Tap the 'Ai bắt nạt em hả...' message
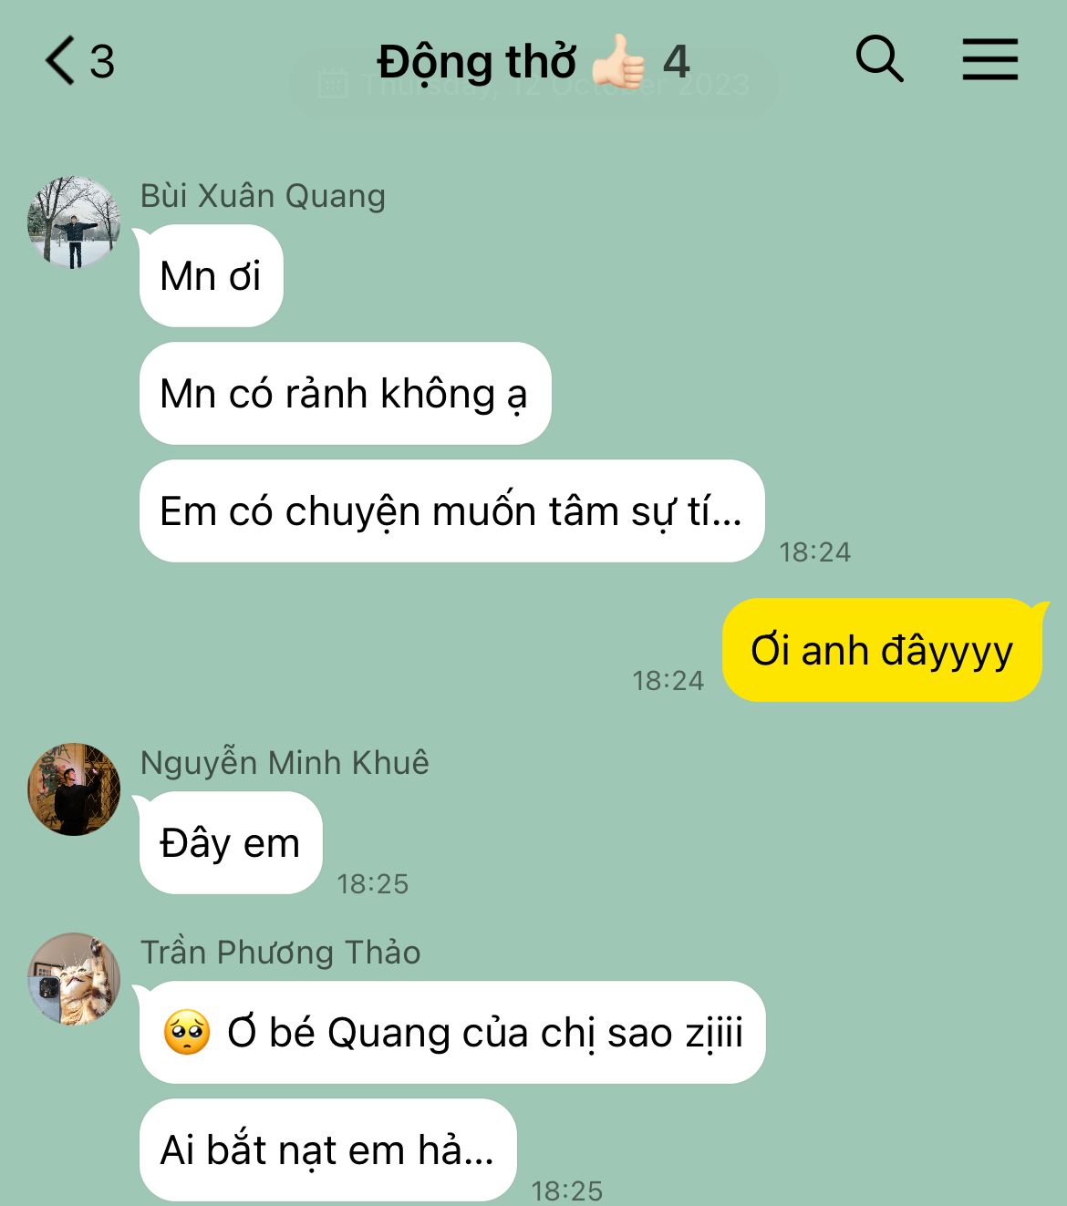1067x1206 pixels. click(x=328, y=1150)
